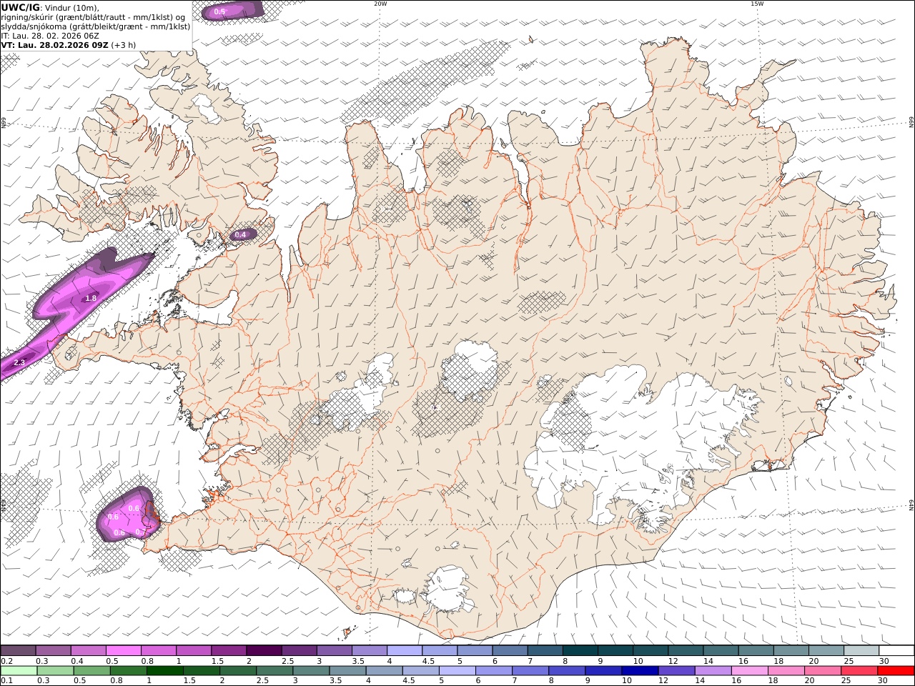The width and height of the screenshot is (915, 686).
Task: Select the lavender 4 swatch in upper scale
Action: point(405,651)
